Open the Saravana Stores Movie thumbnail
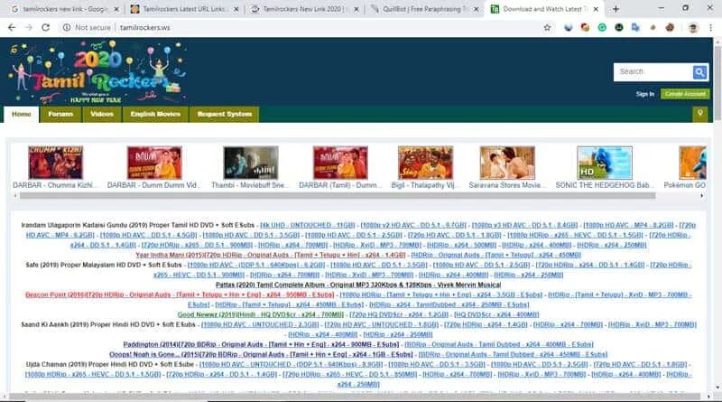This screenshot has width=722, height=402. coord(507,163)
